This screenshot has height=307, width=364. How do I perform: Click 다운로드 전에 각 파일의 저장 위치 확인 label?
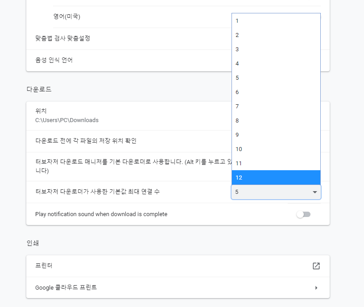point(86,141)
